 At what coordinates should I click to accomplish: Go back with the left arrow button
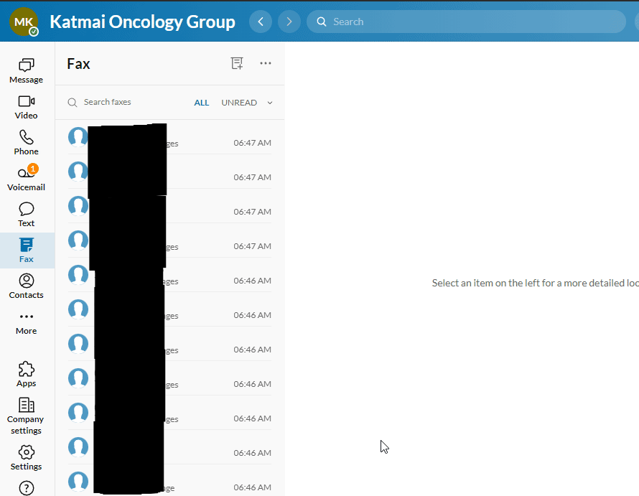coord(261,22)
